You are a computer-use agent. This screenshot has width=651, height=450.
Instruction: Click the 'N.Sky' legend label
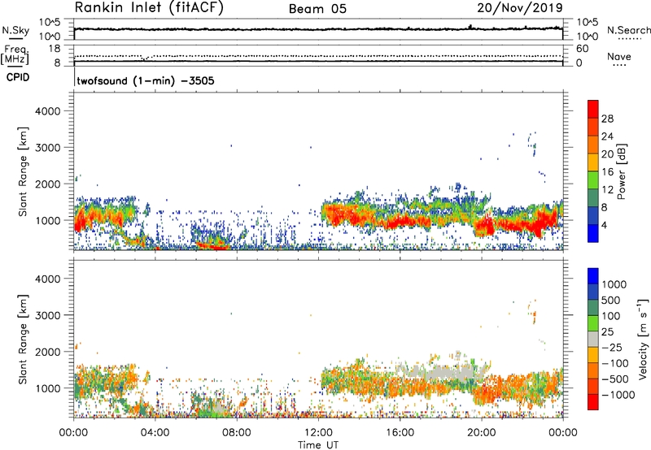coord(15,31)
